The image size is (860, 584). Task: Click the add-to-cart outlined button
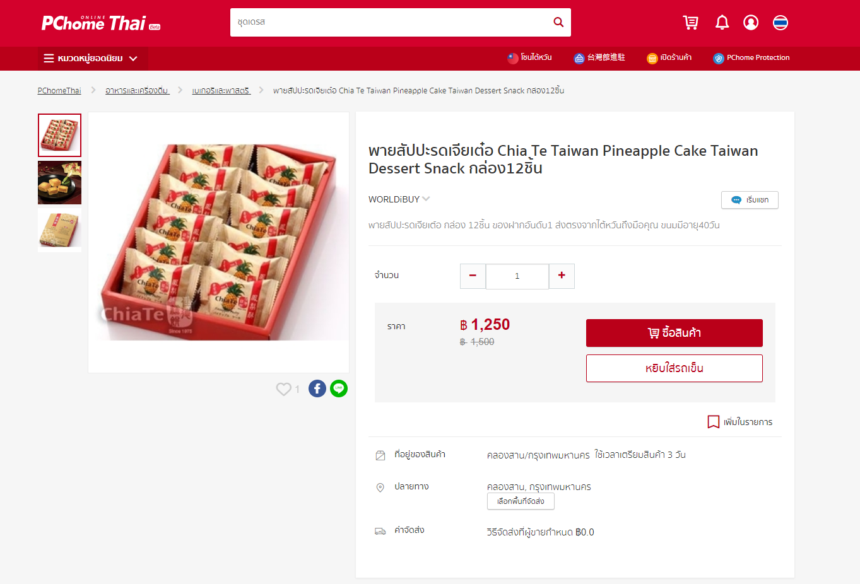coord(674,368)
